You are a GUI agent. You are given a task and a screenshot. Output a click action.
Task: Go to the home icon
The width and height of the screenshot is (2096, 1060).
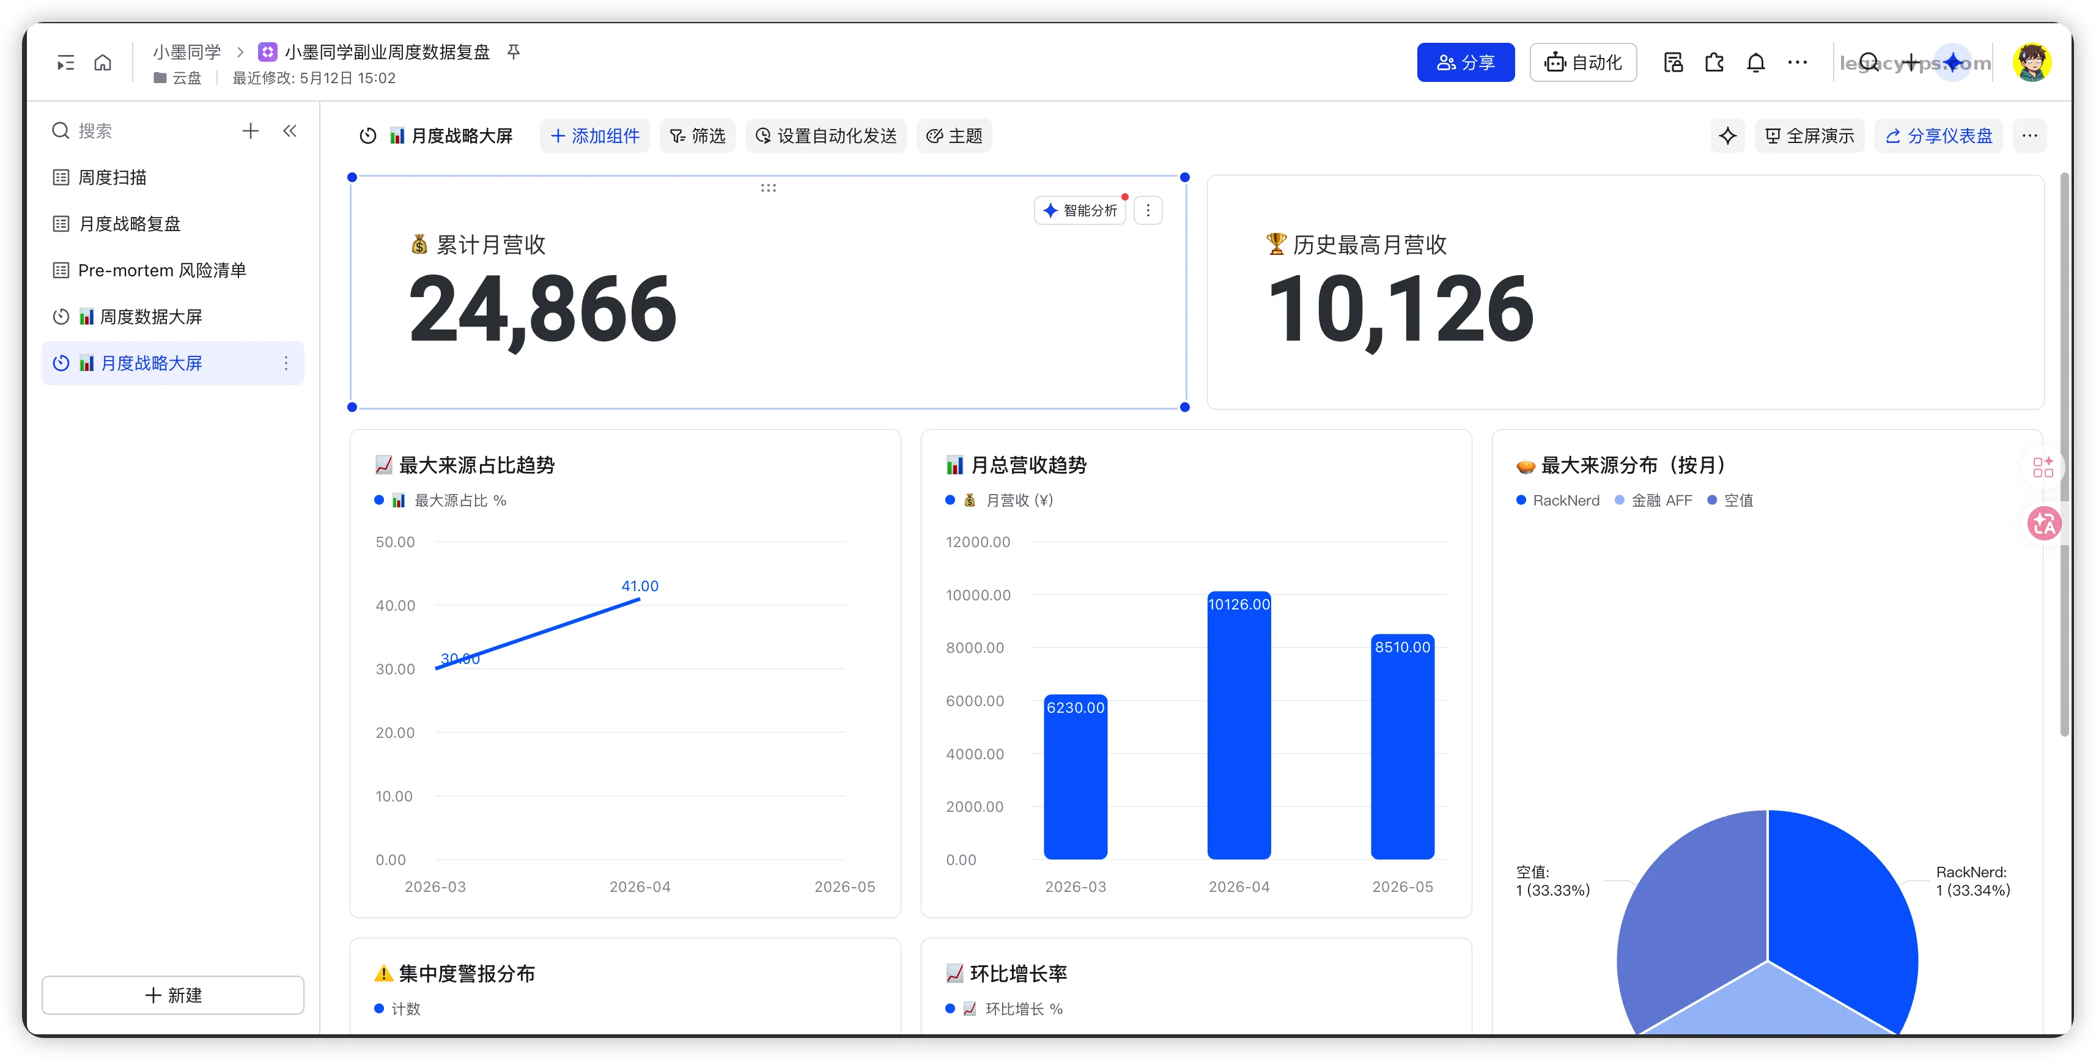coord(103,62)
